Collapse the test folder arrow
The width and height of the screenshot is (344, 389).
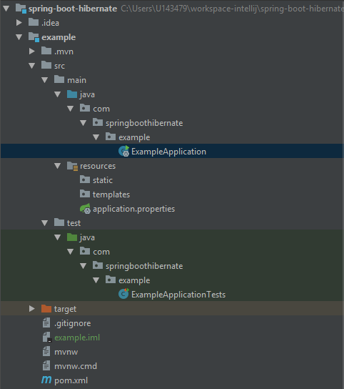(45, 223)
